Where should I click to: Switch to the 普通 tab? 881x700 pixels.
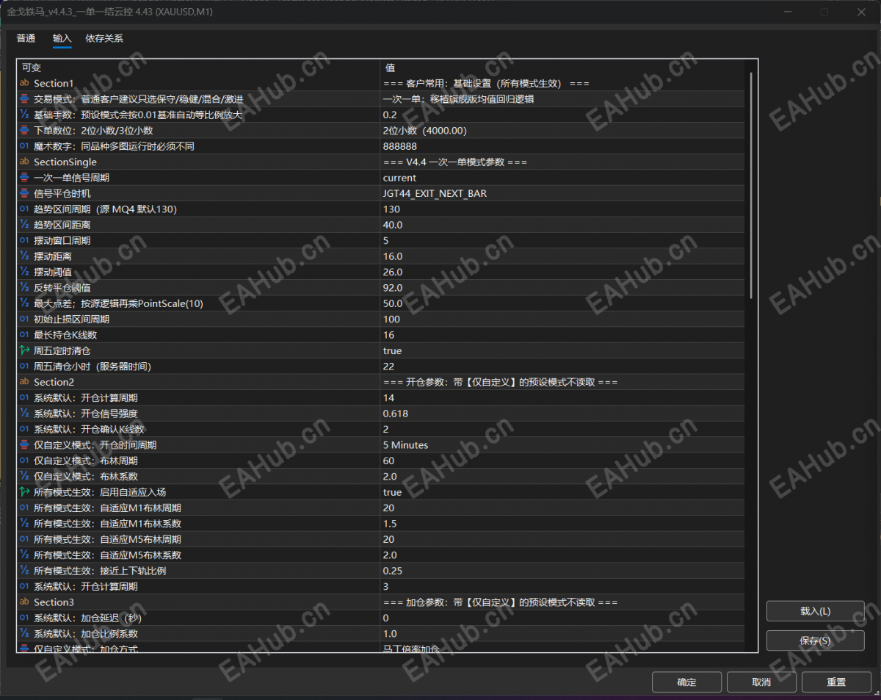(26, 39)
